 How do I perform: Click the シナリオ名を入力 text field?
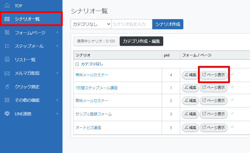[x=132, y=24]
